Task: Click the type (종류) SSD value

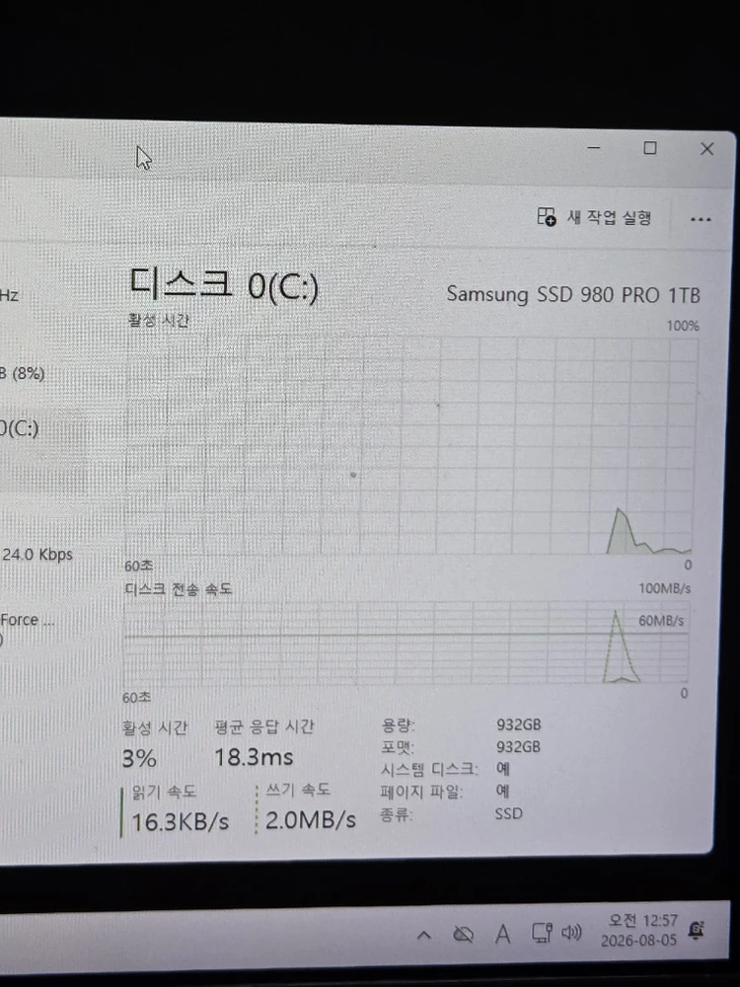Action: click(508, 814)
